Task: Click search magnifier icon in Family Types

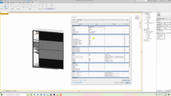Action: tap(130, 22)
